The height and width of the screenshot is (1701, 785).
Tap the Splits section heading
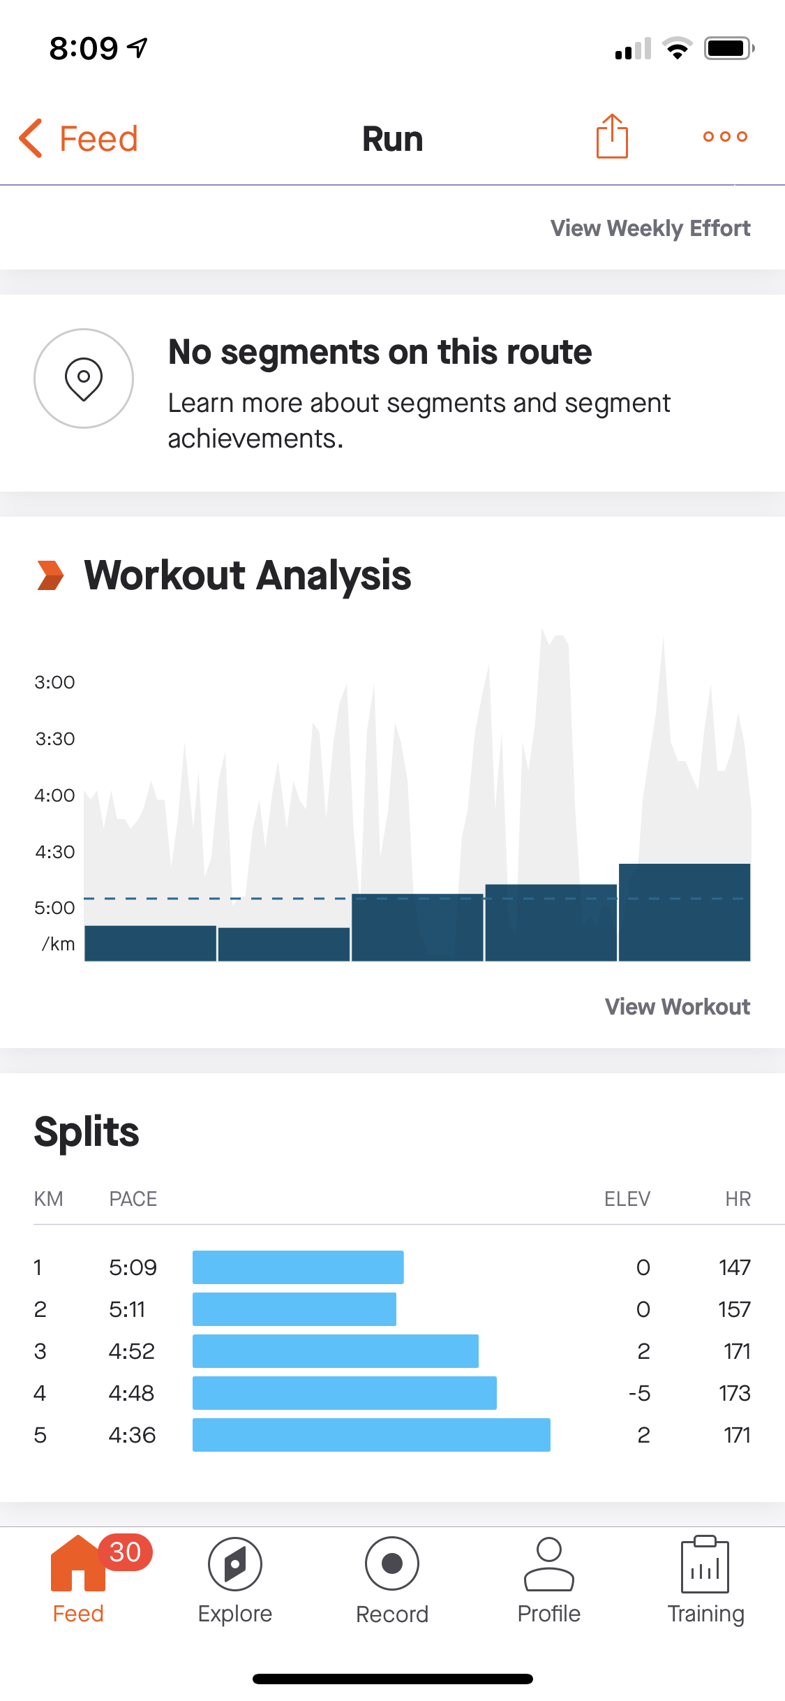[87, 1132]
